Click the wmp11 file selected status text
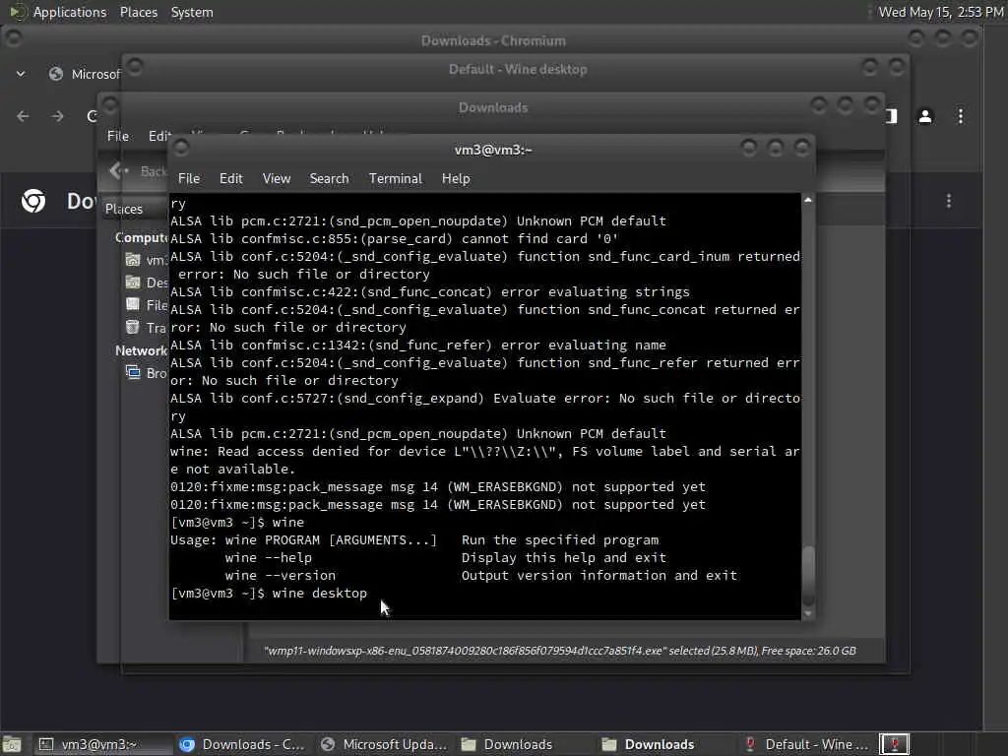This screenshot has width=1008, height=756. tap(559, 651)
